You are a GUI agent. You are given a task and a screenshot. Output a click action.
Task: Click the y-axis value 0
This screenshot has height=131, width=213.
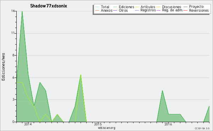[x=13, y=122]
